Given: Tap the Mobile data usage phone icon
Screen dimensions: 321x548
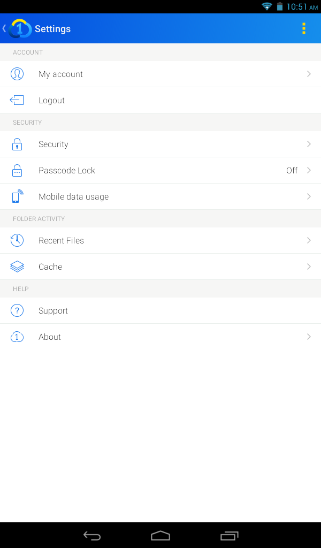Looking at the screenshot, I should click(17, 196).
